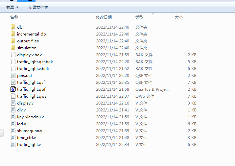Screen dimensions: 235x166
Task: Select the display.v.bak file name
Action: (x=29, y=55)
